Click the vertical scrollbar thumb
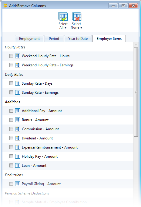The width and height of the screenshot is (141, 207). pos(136,92)
